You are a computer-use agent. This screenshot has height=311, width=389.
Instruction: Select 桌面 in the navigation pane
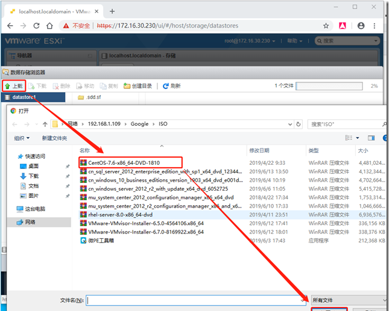pos(30,166)
